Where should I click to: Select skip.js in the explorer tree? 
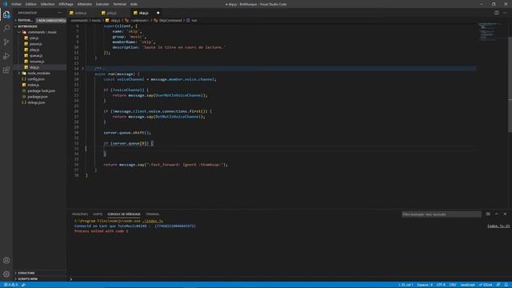point(34,67)
